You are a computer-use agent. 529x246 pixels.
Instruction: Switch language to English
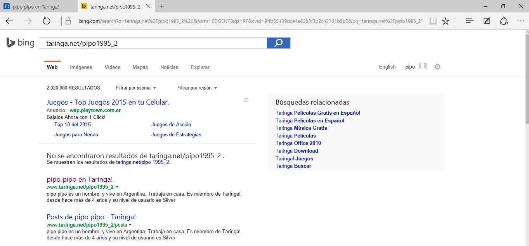(387, 67)
